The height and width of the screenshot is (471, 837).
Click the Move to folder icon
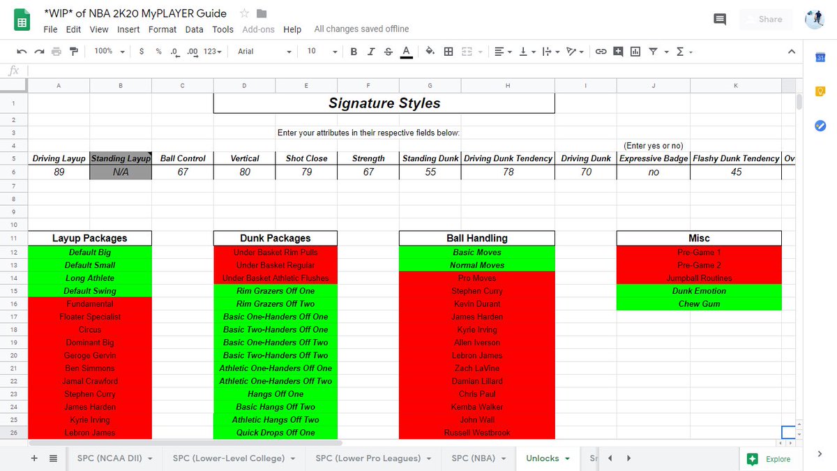coord(262,13)
